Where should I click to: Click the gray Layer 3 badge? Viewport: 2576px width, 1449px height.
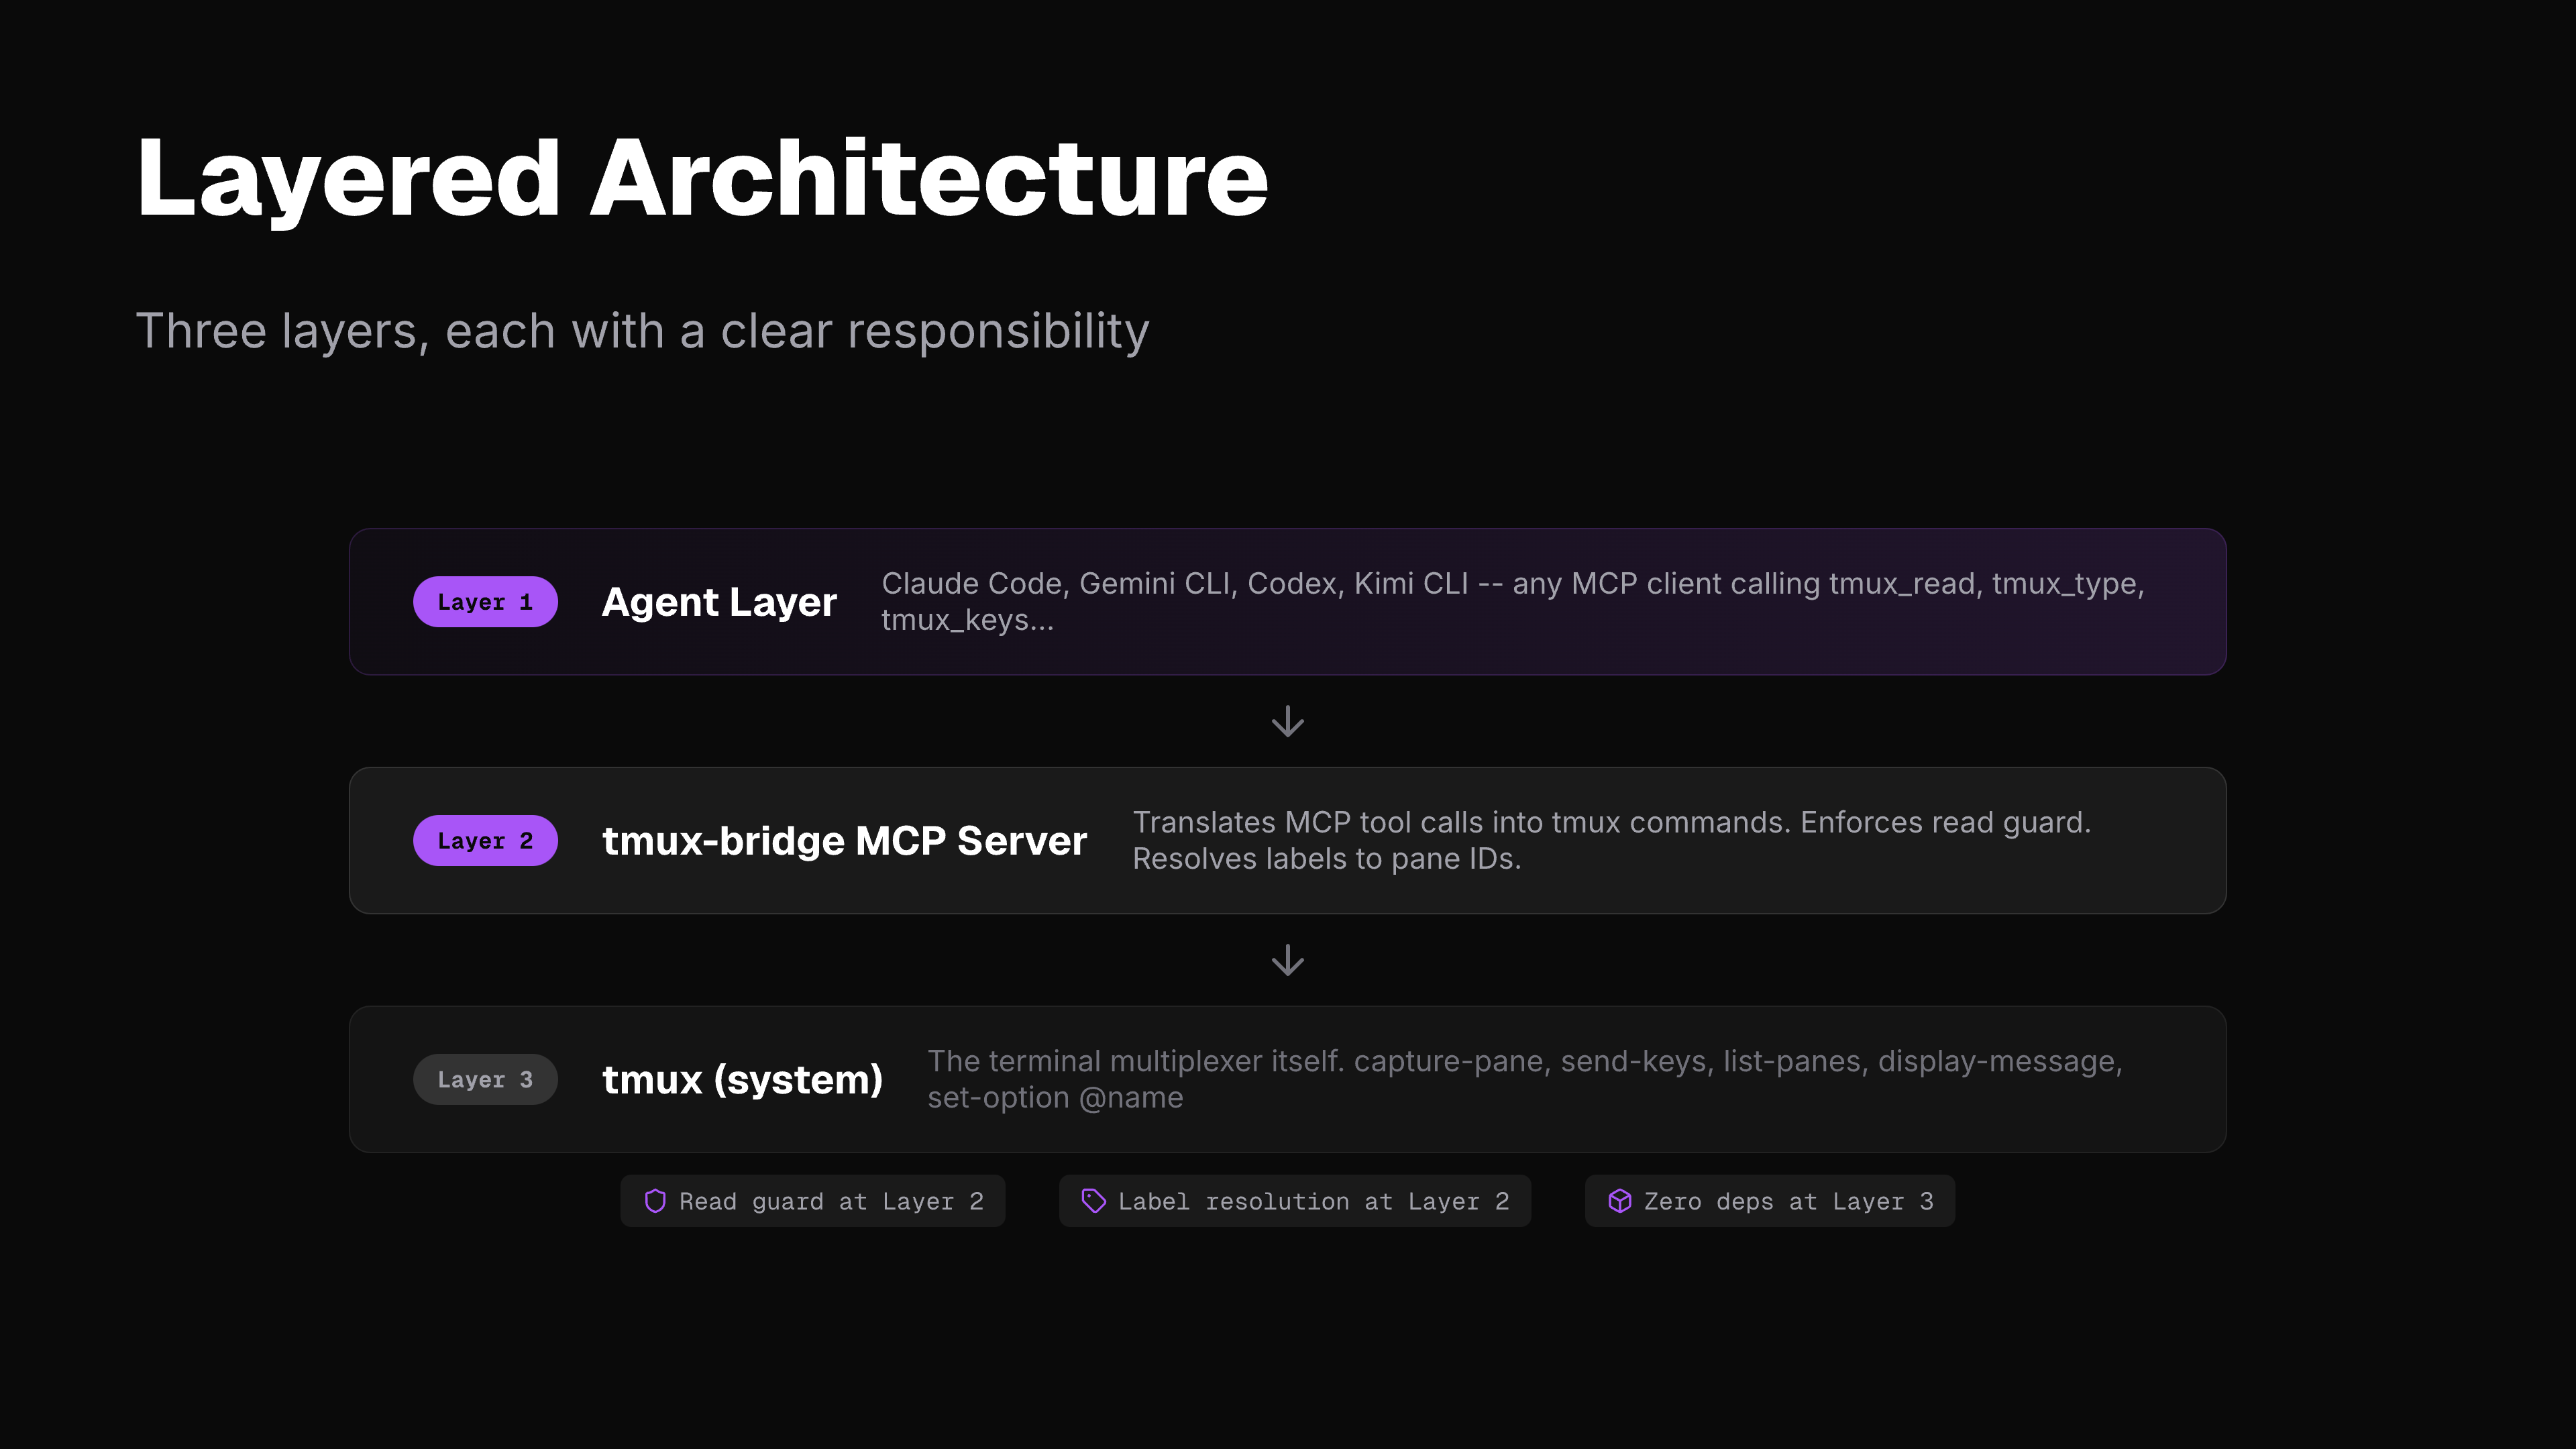click(485, 1080)
